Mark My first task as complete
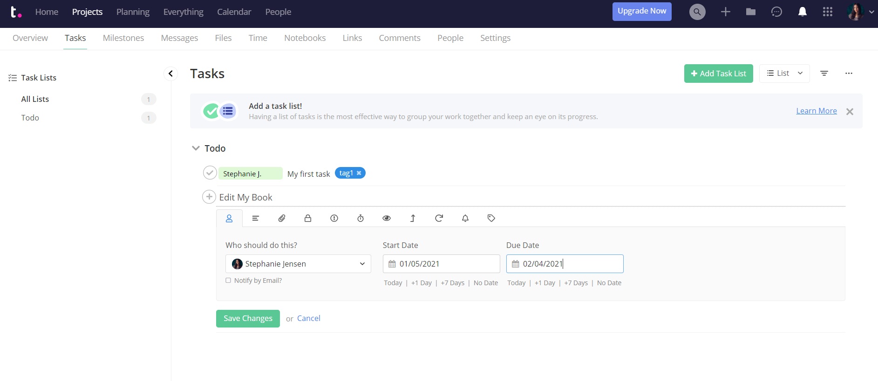Screen dimensions: 878x381 pos(210,173)
